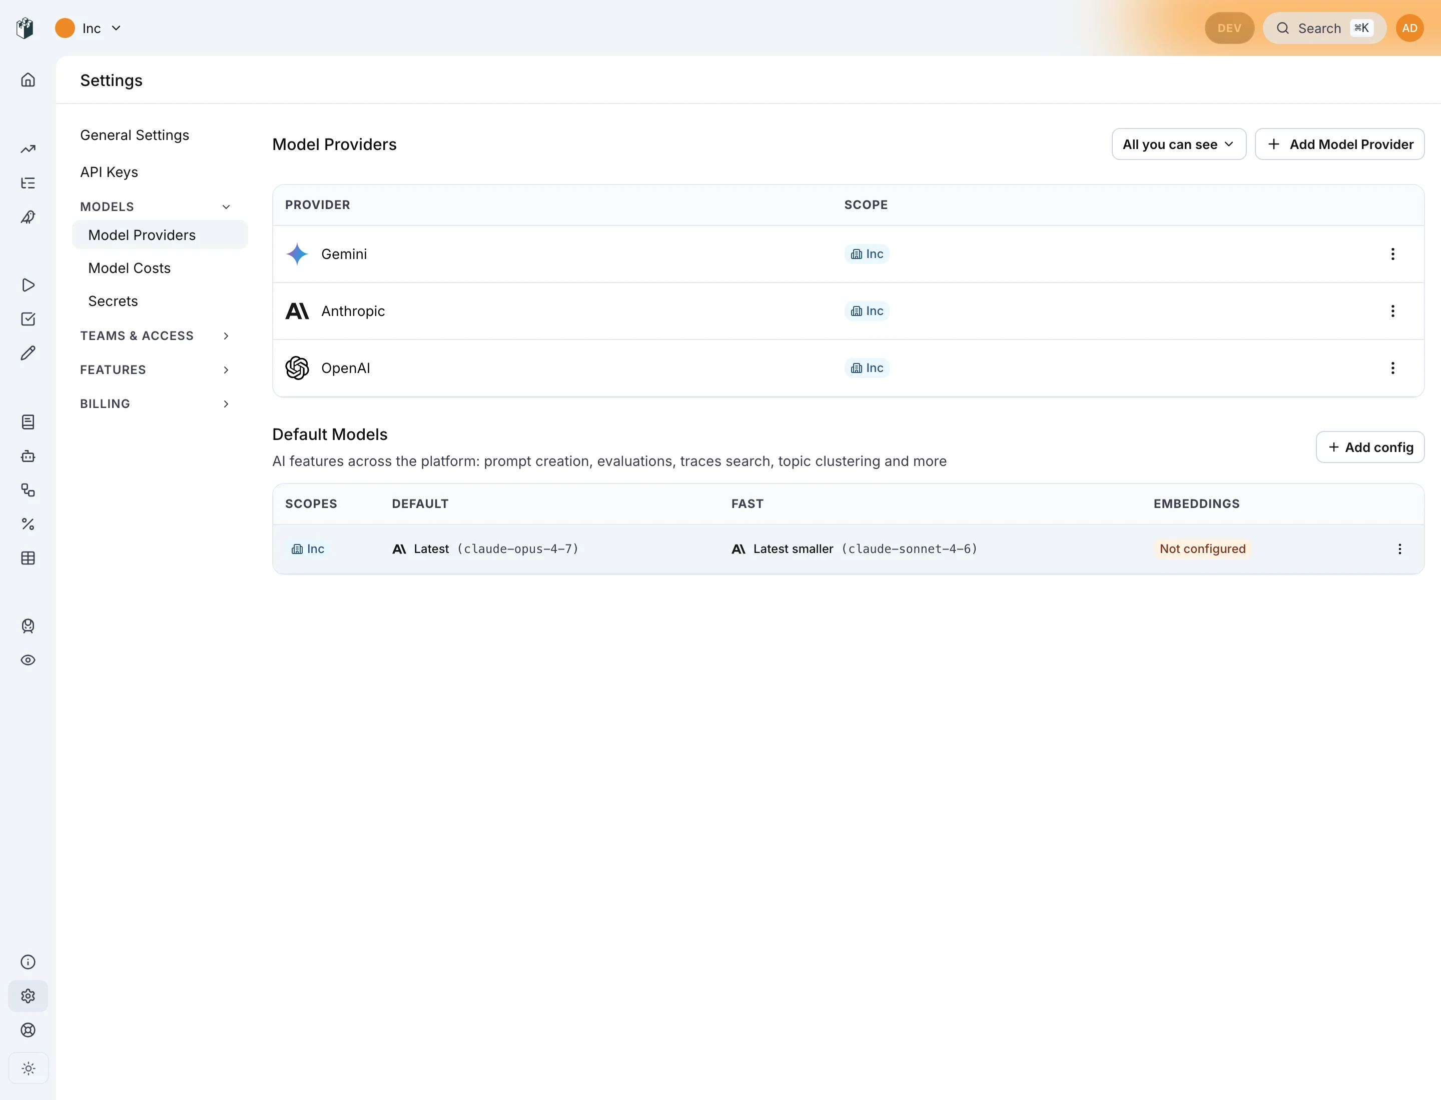Click the 'Not configured' embeddings label
Image resolution: width=1441 pixels, height=1100 pixels.
click(1202, 549)
